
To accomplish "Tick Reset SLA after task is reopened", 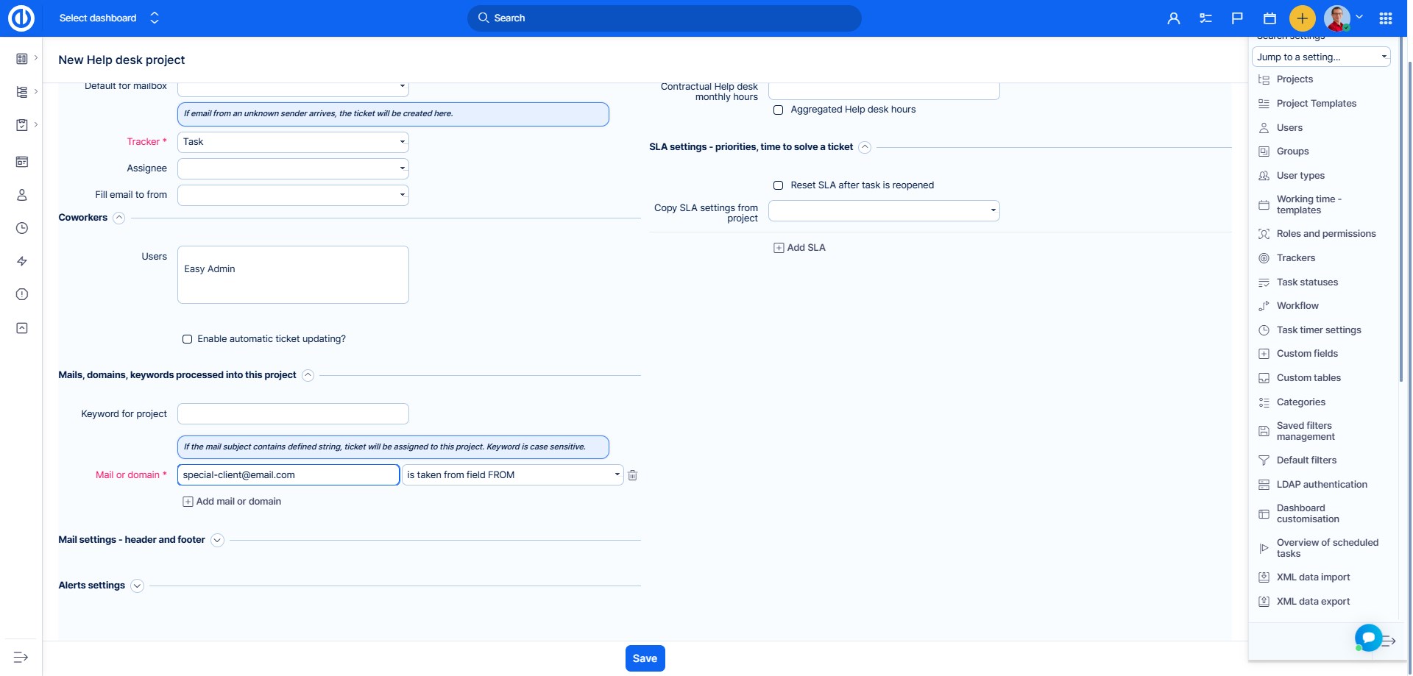I will [x=778, y=185].
